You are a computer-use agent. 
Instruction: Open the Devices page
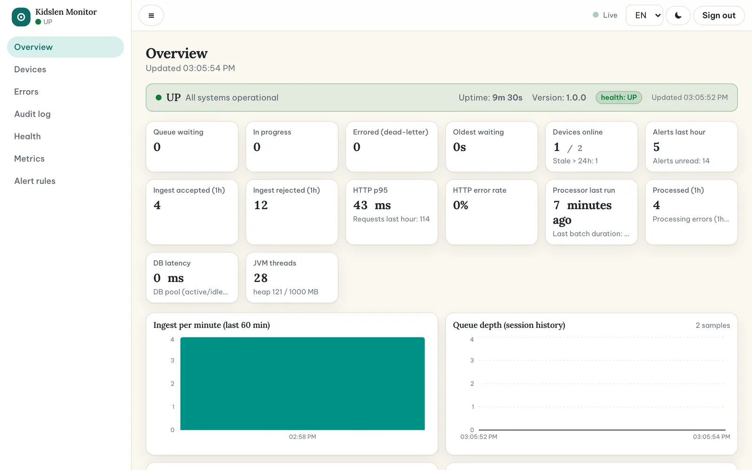[x=65, y=70]
